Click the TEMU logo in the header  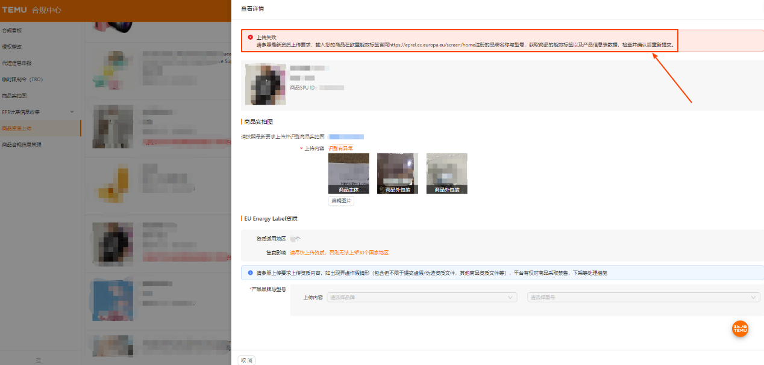(14, 10)
